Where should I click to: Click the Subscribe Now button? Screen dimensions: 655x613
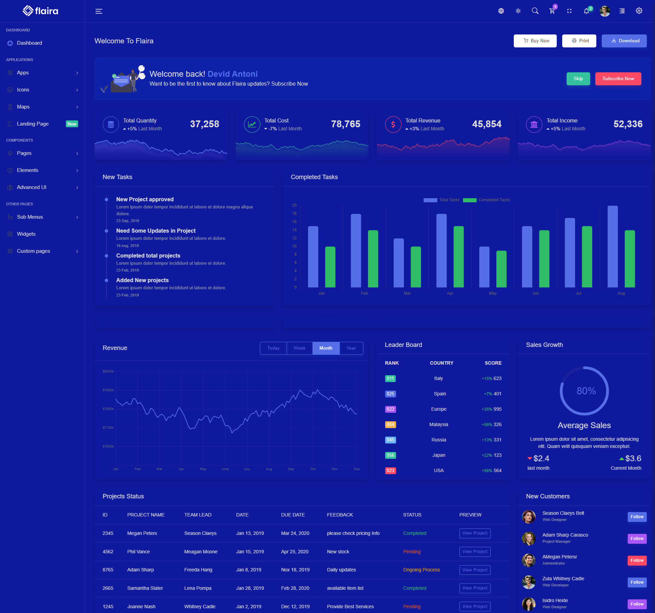click(618, 79)
